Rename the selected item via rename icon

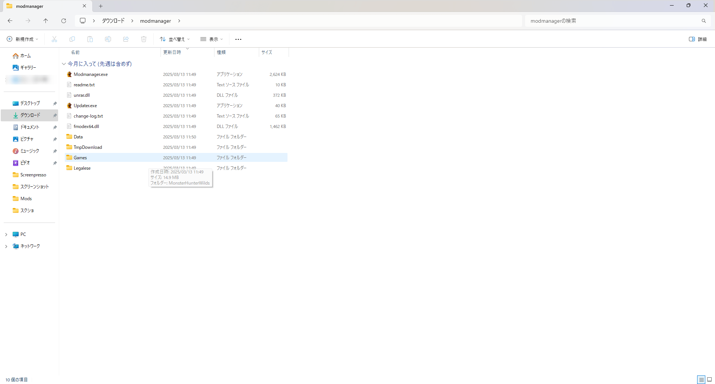108,39
